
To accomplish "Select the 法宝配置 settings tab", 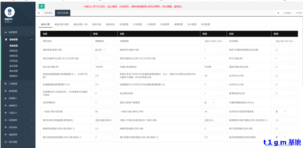I will click(x=165, y=24).
